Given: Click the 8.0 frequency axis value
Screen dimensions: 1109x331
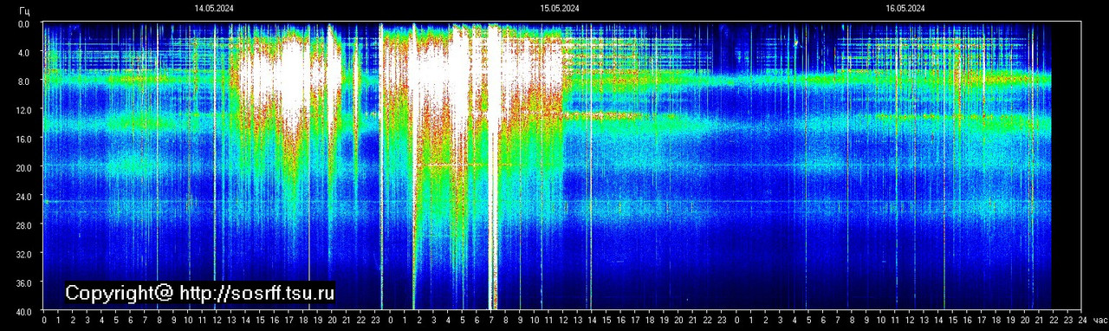Looking at the screenshot, I should tap(23, 81).
